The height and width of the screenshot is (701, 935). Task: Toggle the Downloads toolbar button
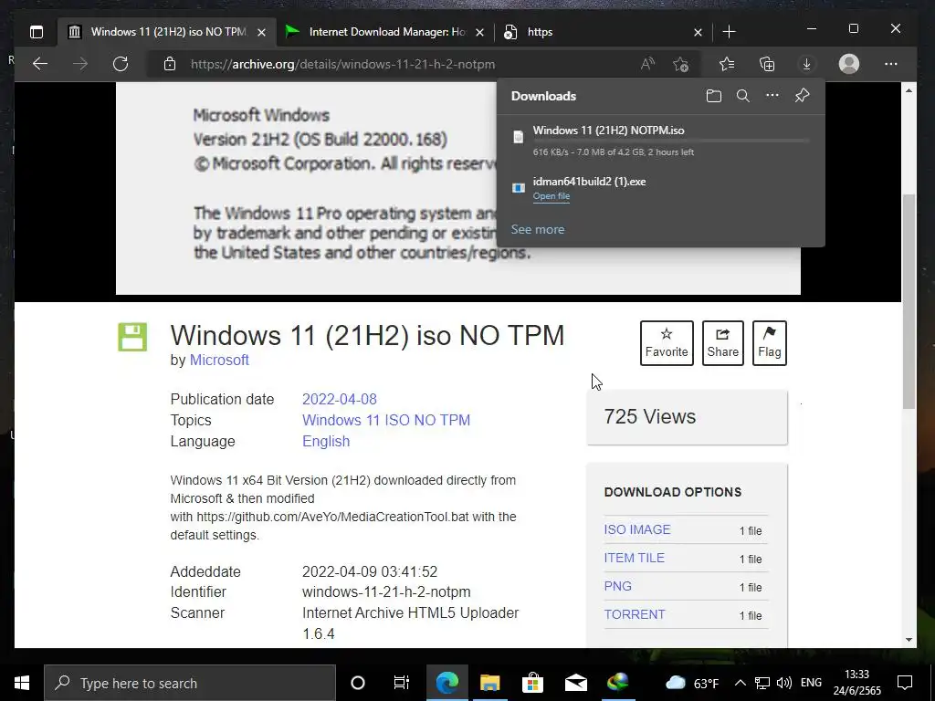coord(806,64)
